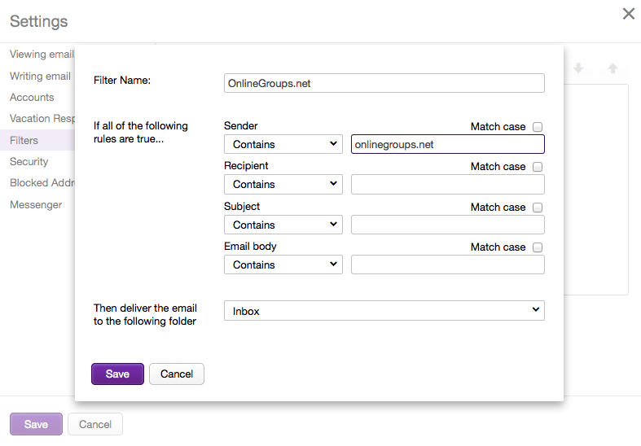Screen dimensions: 641x446
Task: Switch to the Security settings tab
Action: point(29,162)
